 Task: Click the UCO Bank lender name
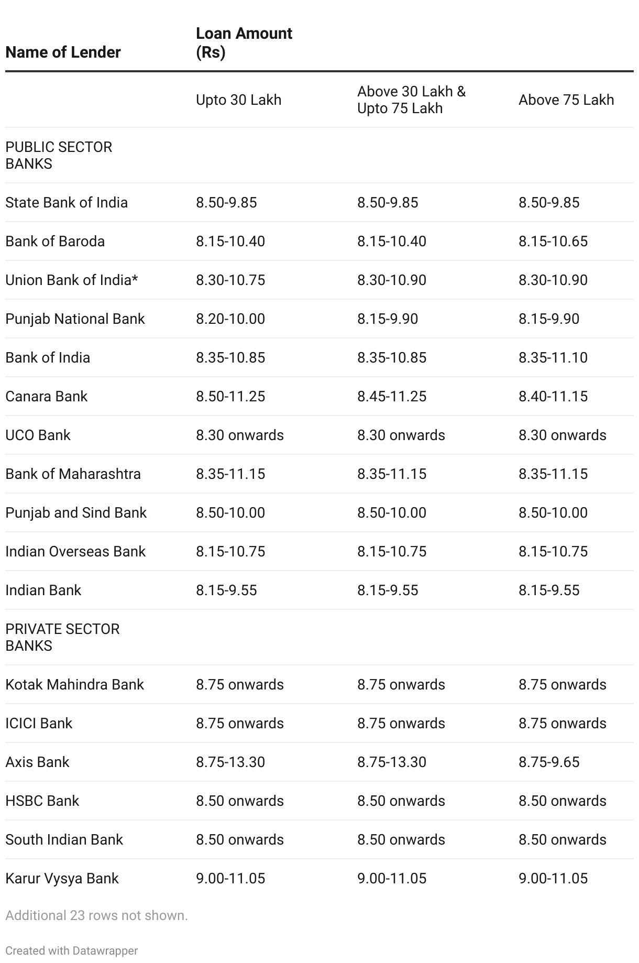pyautogui.click(x=38, y=435)
